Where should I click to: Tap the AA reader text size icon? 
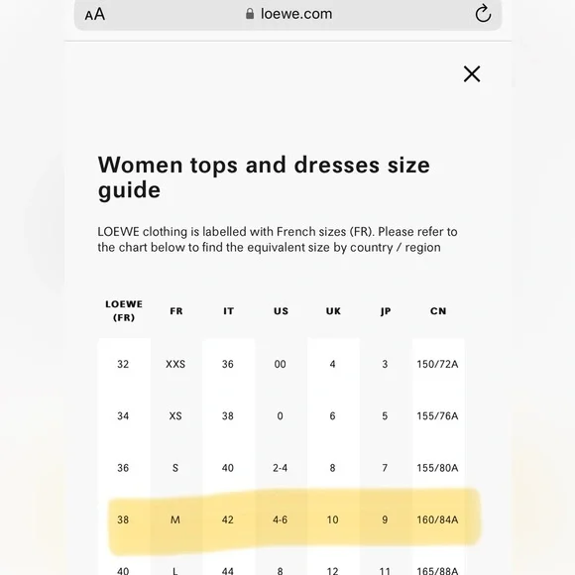pyautogui.click(x=95, y=15)
